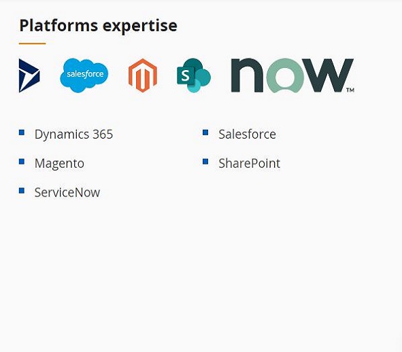
Task: Click the orange underline below the heading
Action: point(32,43)
